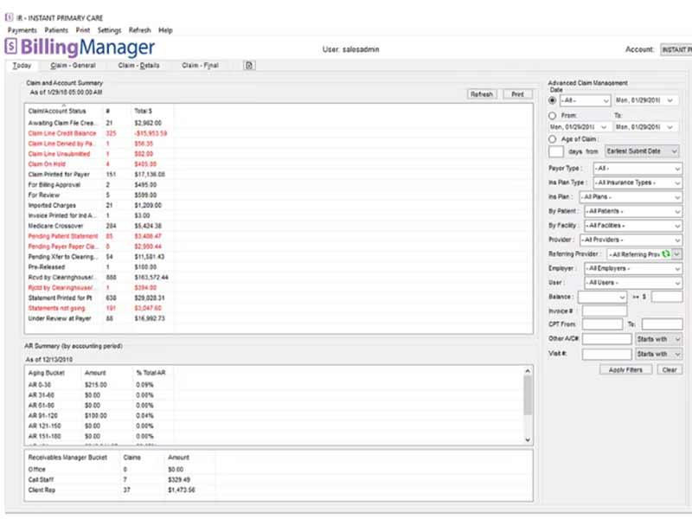Select the AR 91-120 aging bucket row

click(x=274, y=416)
